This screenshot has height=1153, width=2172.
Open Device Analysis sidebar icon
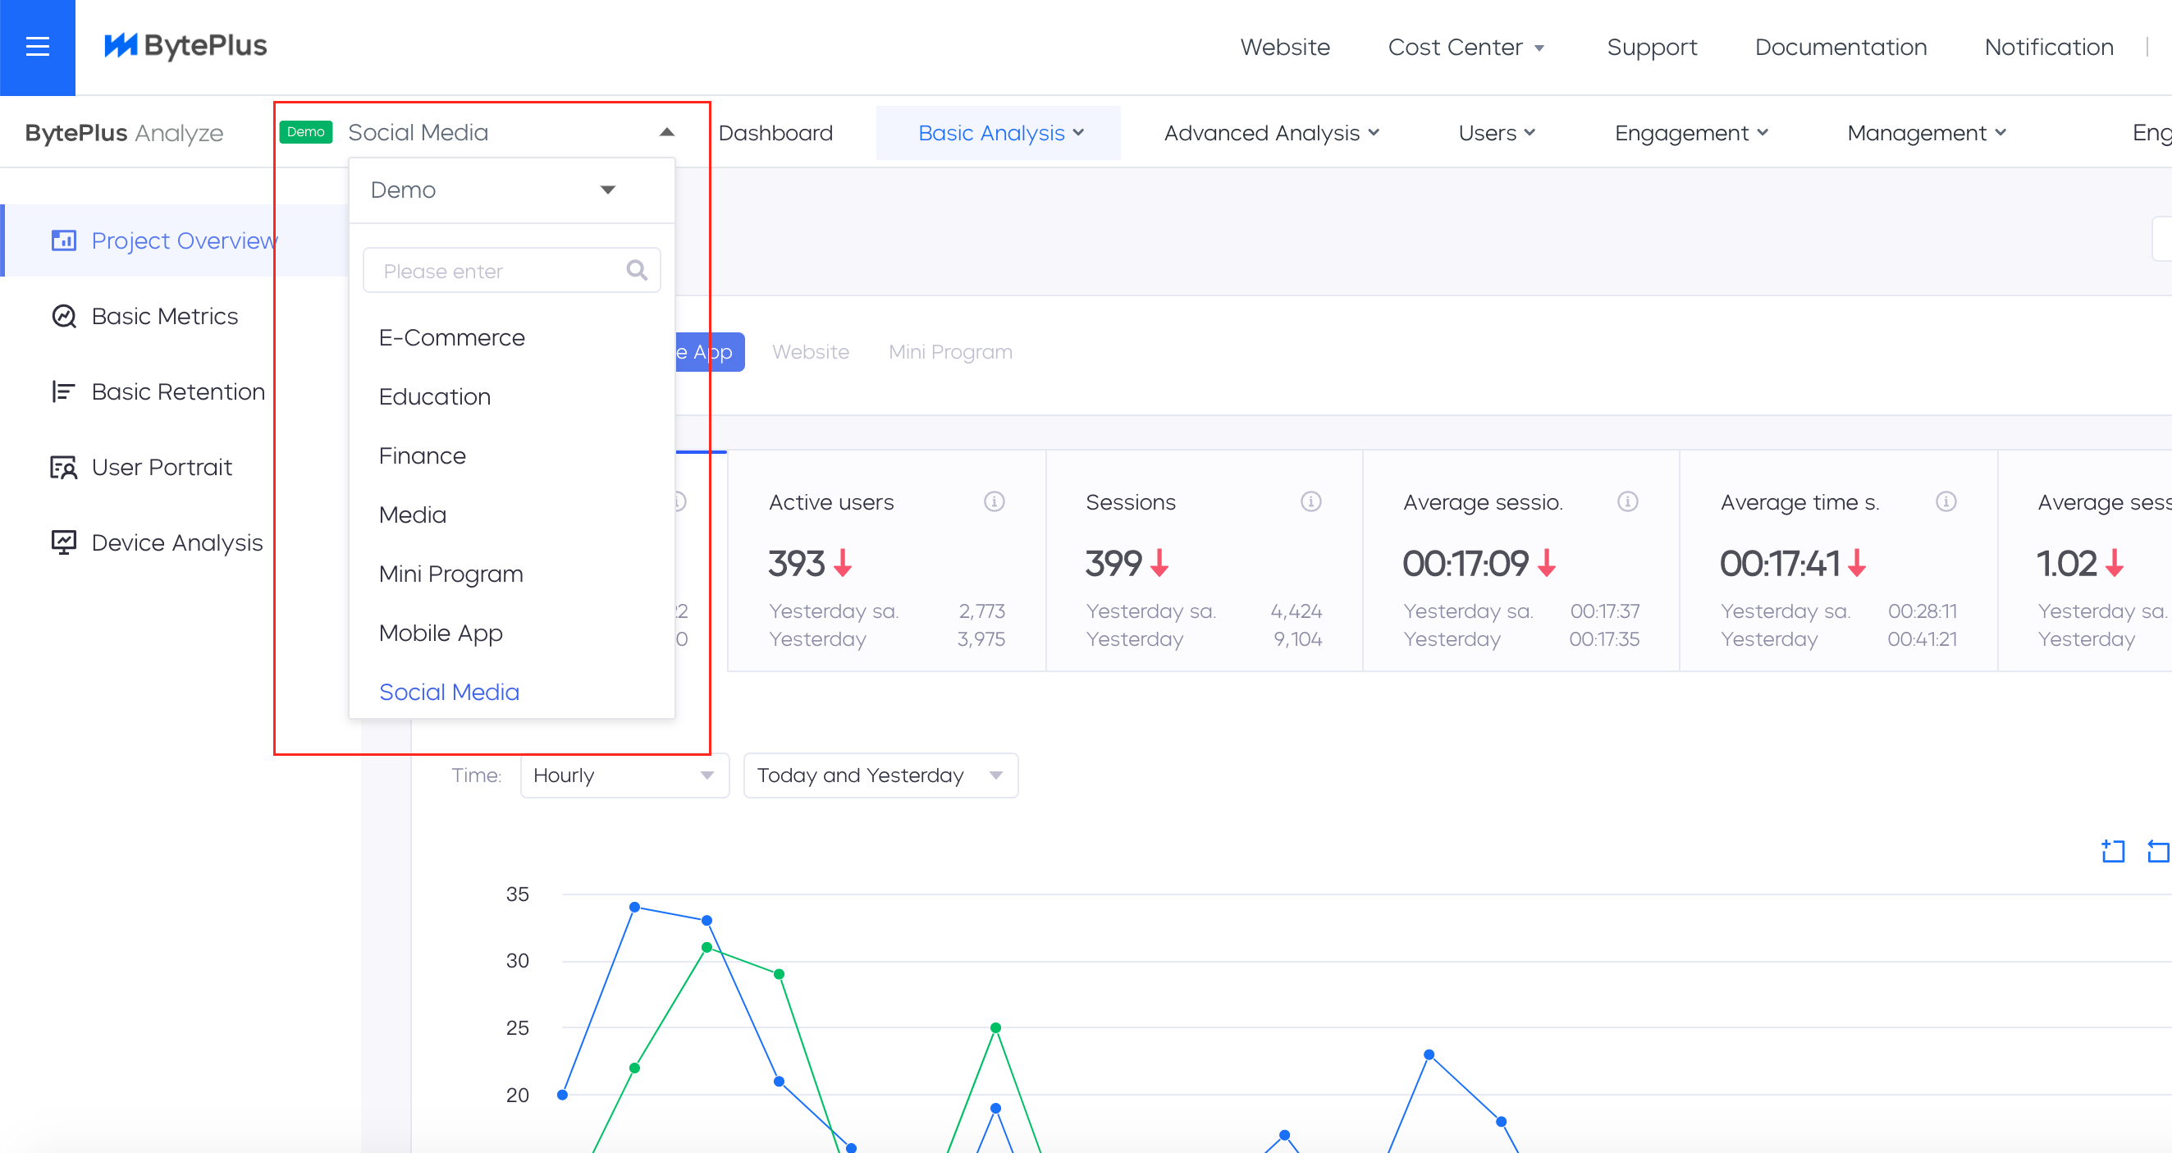[63, 542]
